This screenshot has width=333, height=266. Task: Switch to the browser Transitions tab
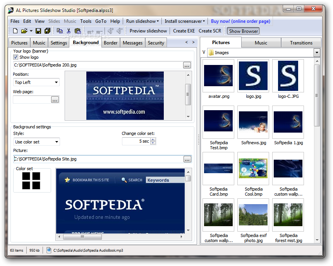pyautogui.click(x=301, y=43)
